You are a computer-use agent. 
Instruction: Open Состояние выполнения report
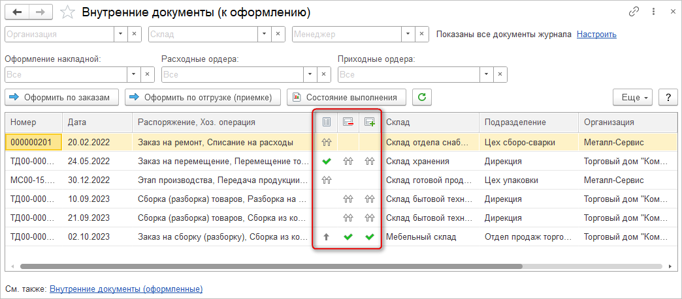(346, 97)
